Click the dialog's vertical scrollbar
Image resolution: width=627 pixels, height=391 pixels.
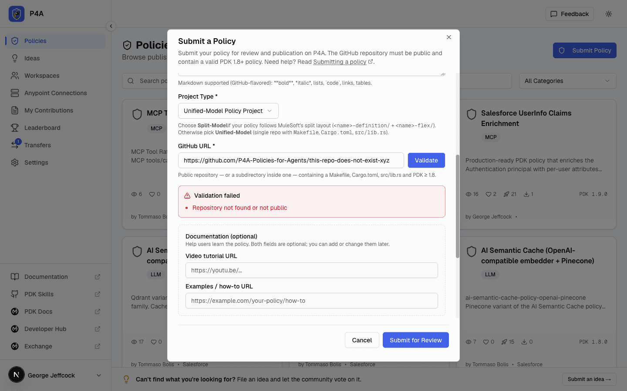pyautogui.click(x=458, y=206)
